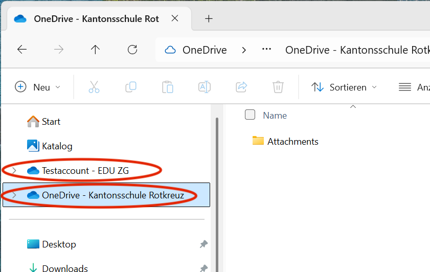Expand OneDrive - Kantonsschule Rotkreuz node

14,195
